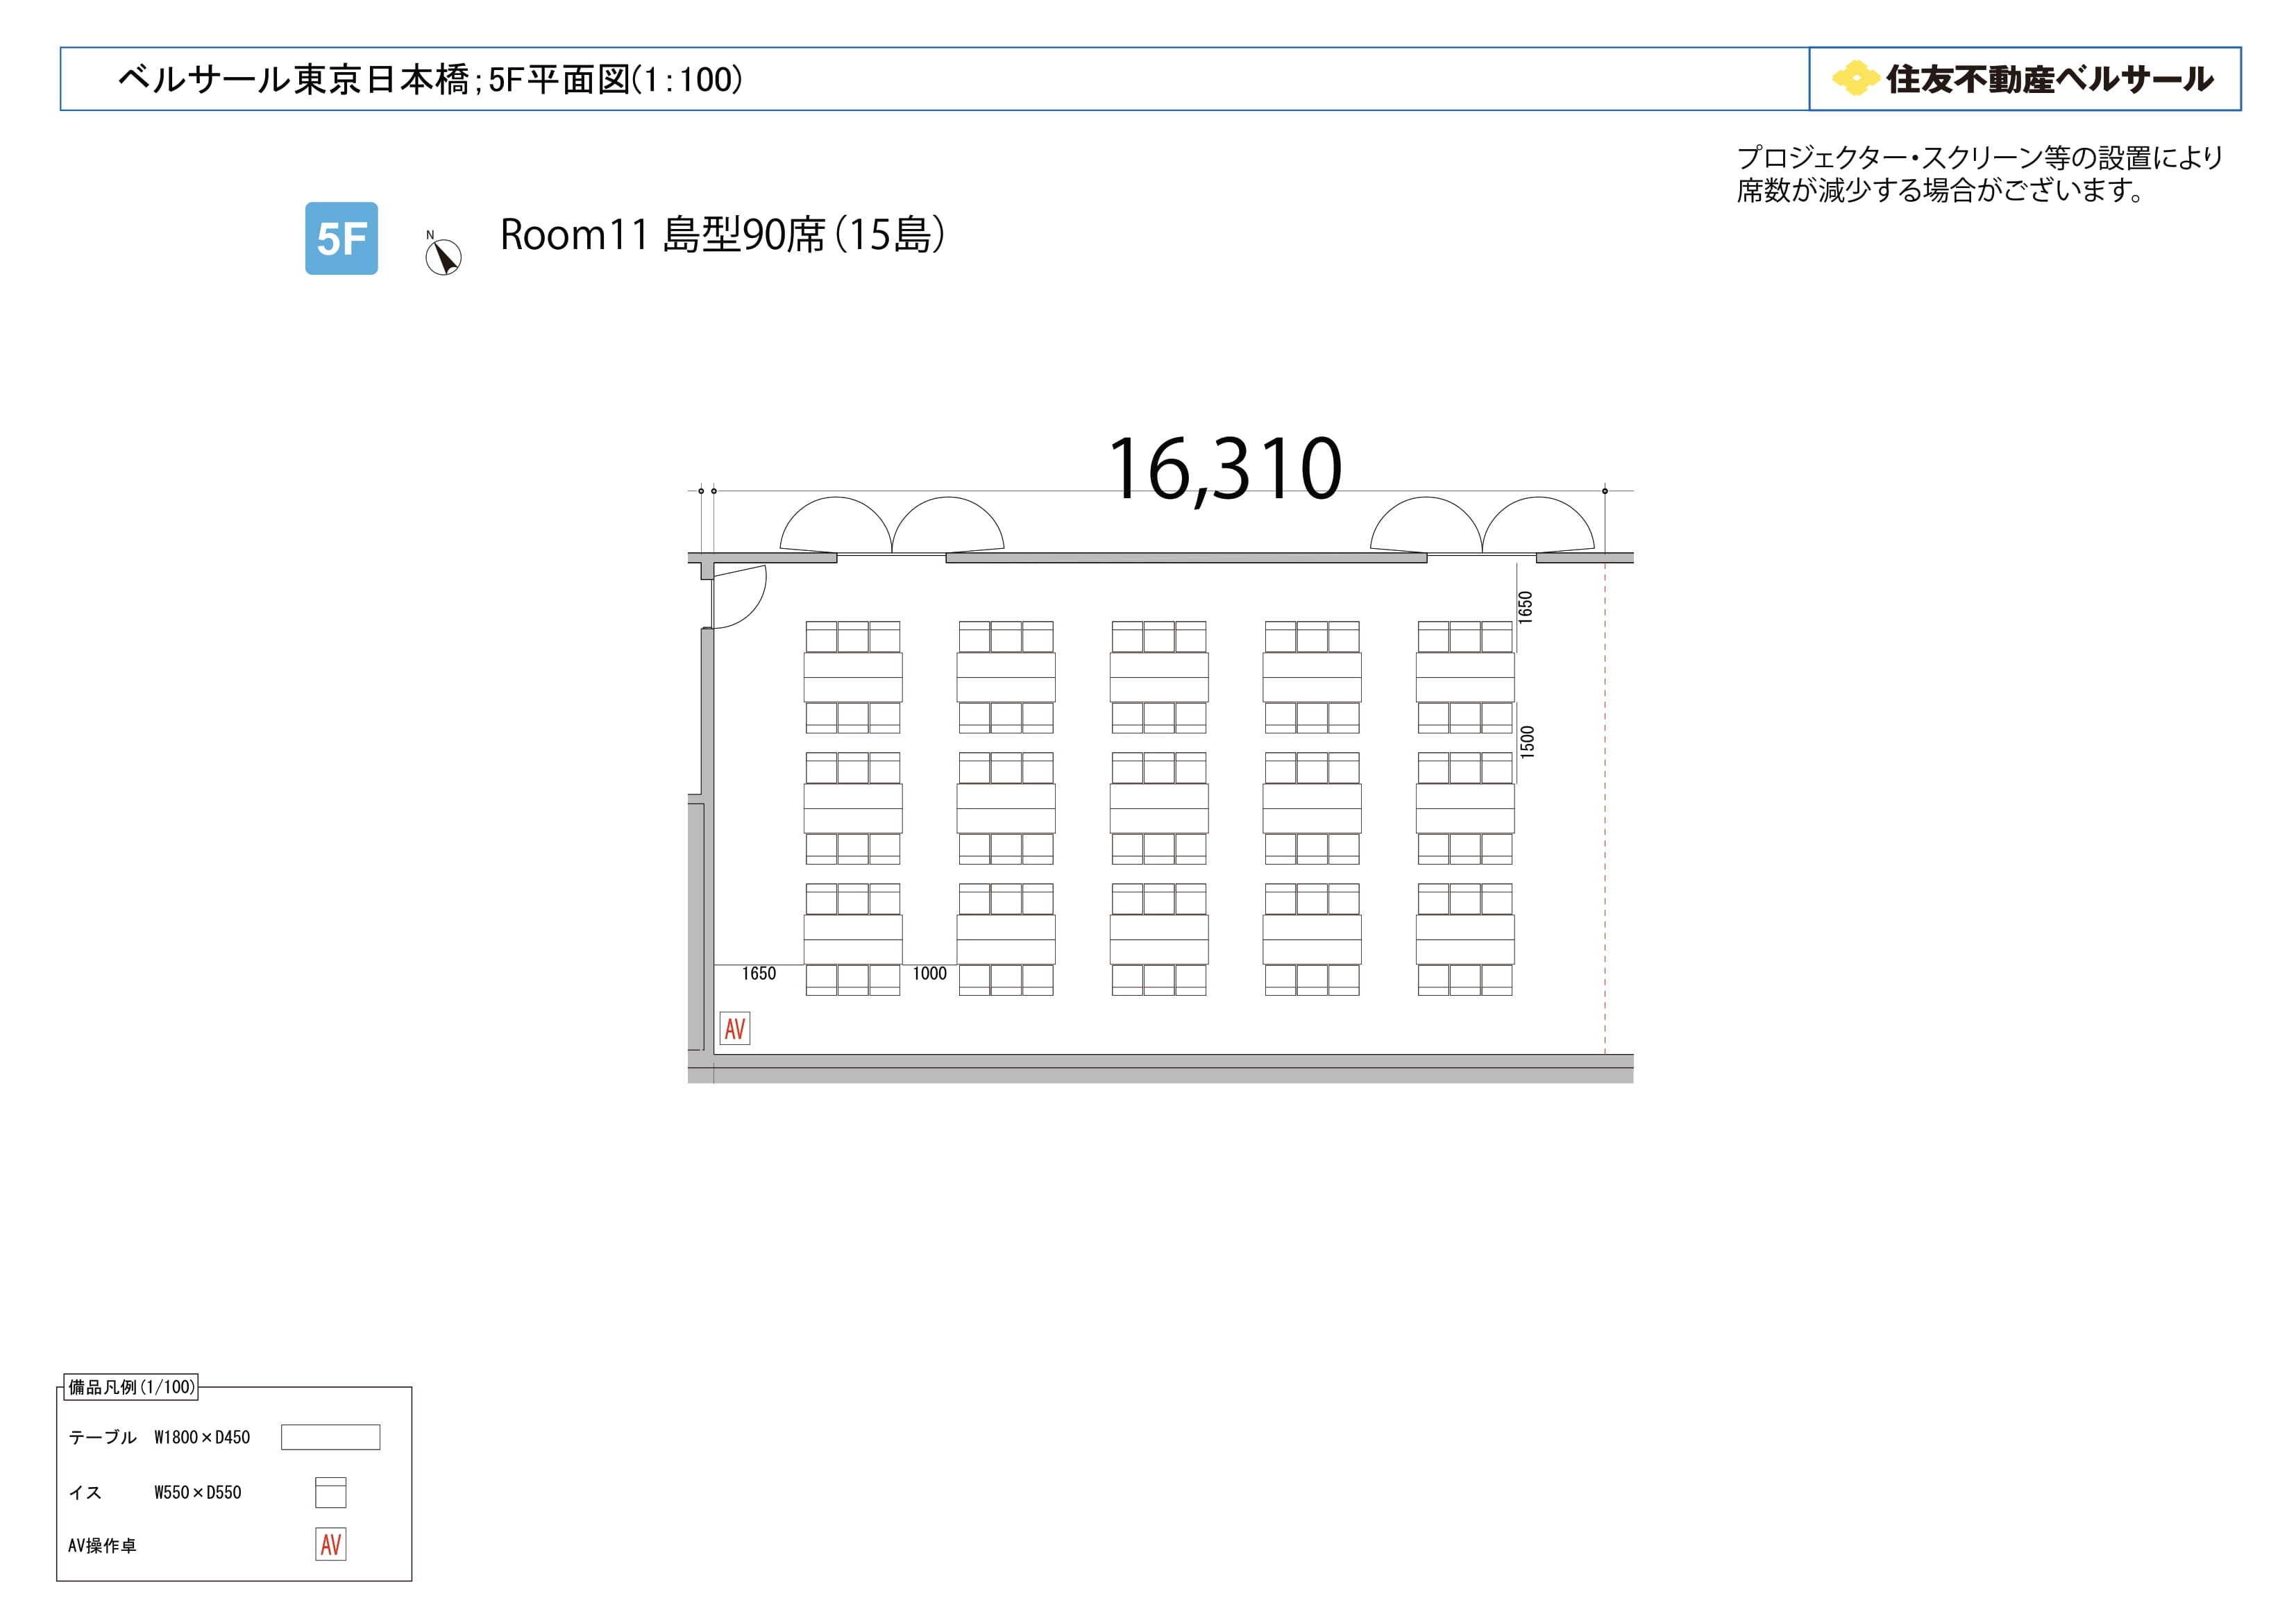Screen dimensions: 2296x1623
Task: Click the single swing door at left wall
Action: [739, 596]
